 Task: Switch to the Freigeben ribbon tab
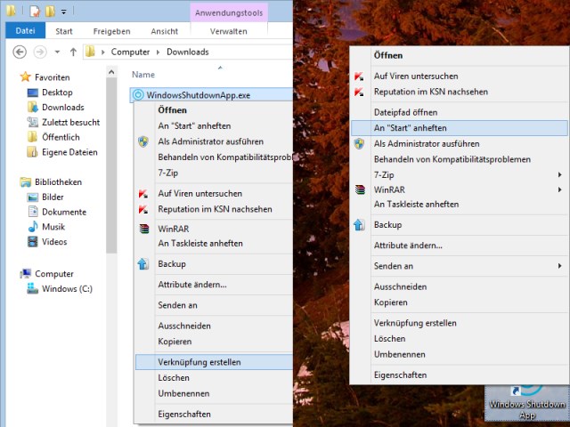(111, 30)
